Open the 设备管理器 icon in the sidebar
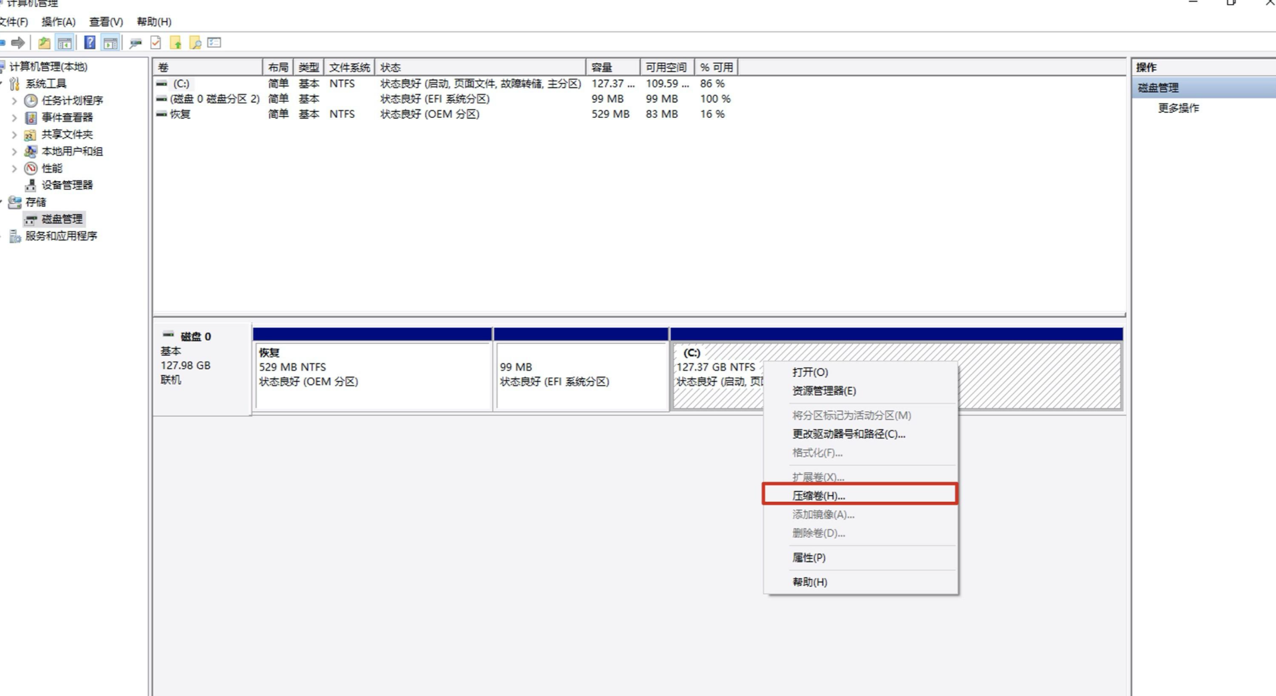The width and height of the screenshot is (1276, 696). coord(31,185)
